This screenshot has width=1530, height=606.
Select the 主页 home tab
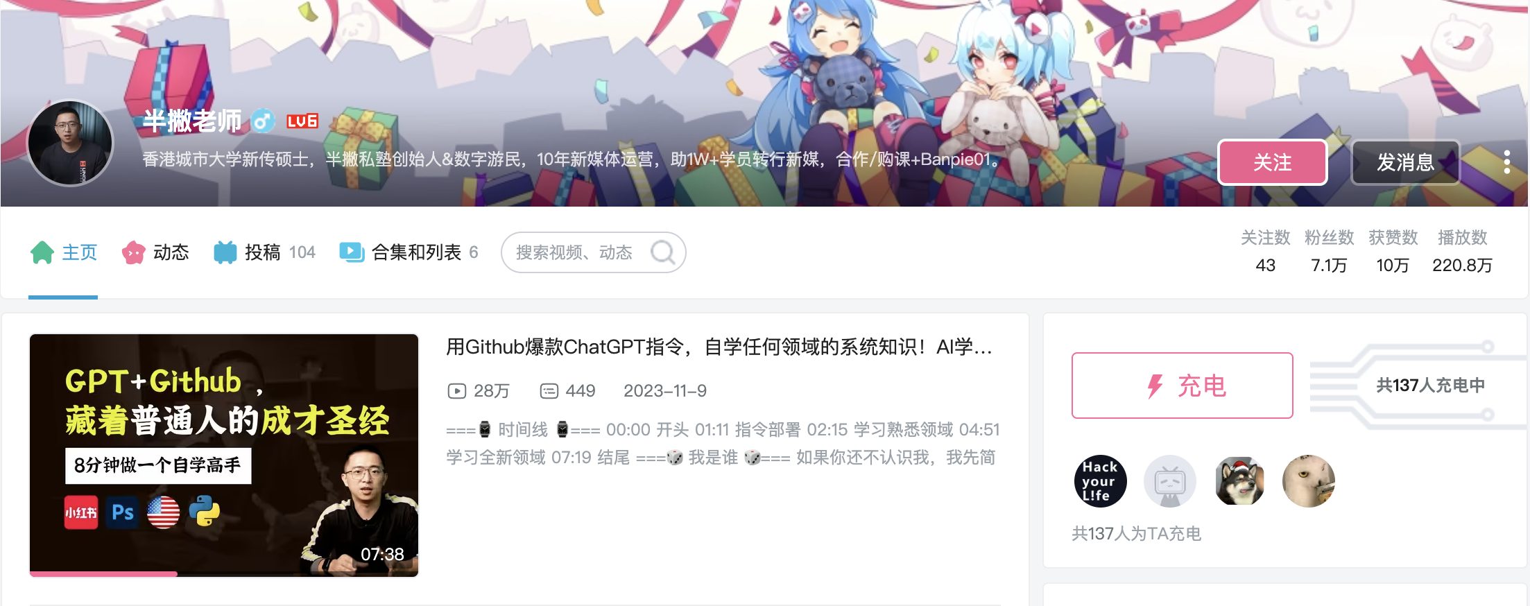pyautogui.click(x=63, y=252)
